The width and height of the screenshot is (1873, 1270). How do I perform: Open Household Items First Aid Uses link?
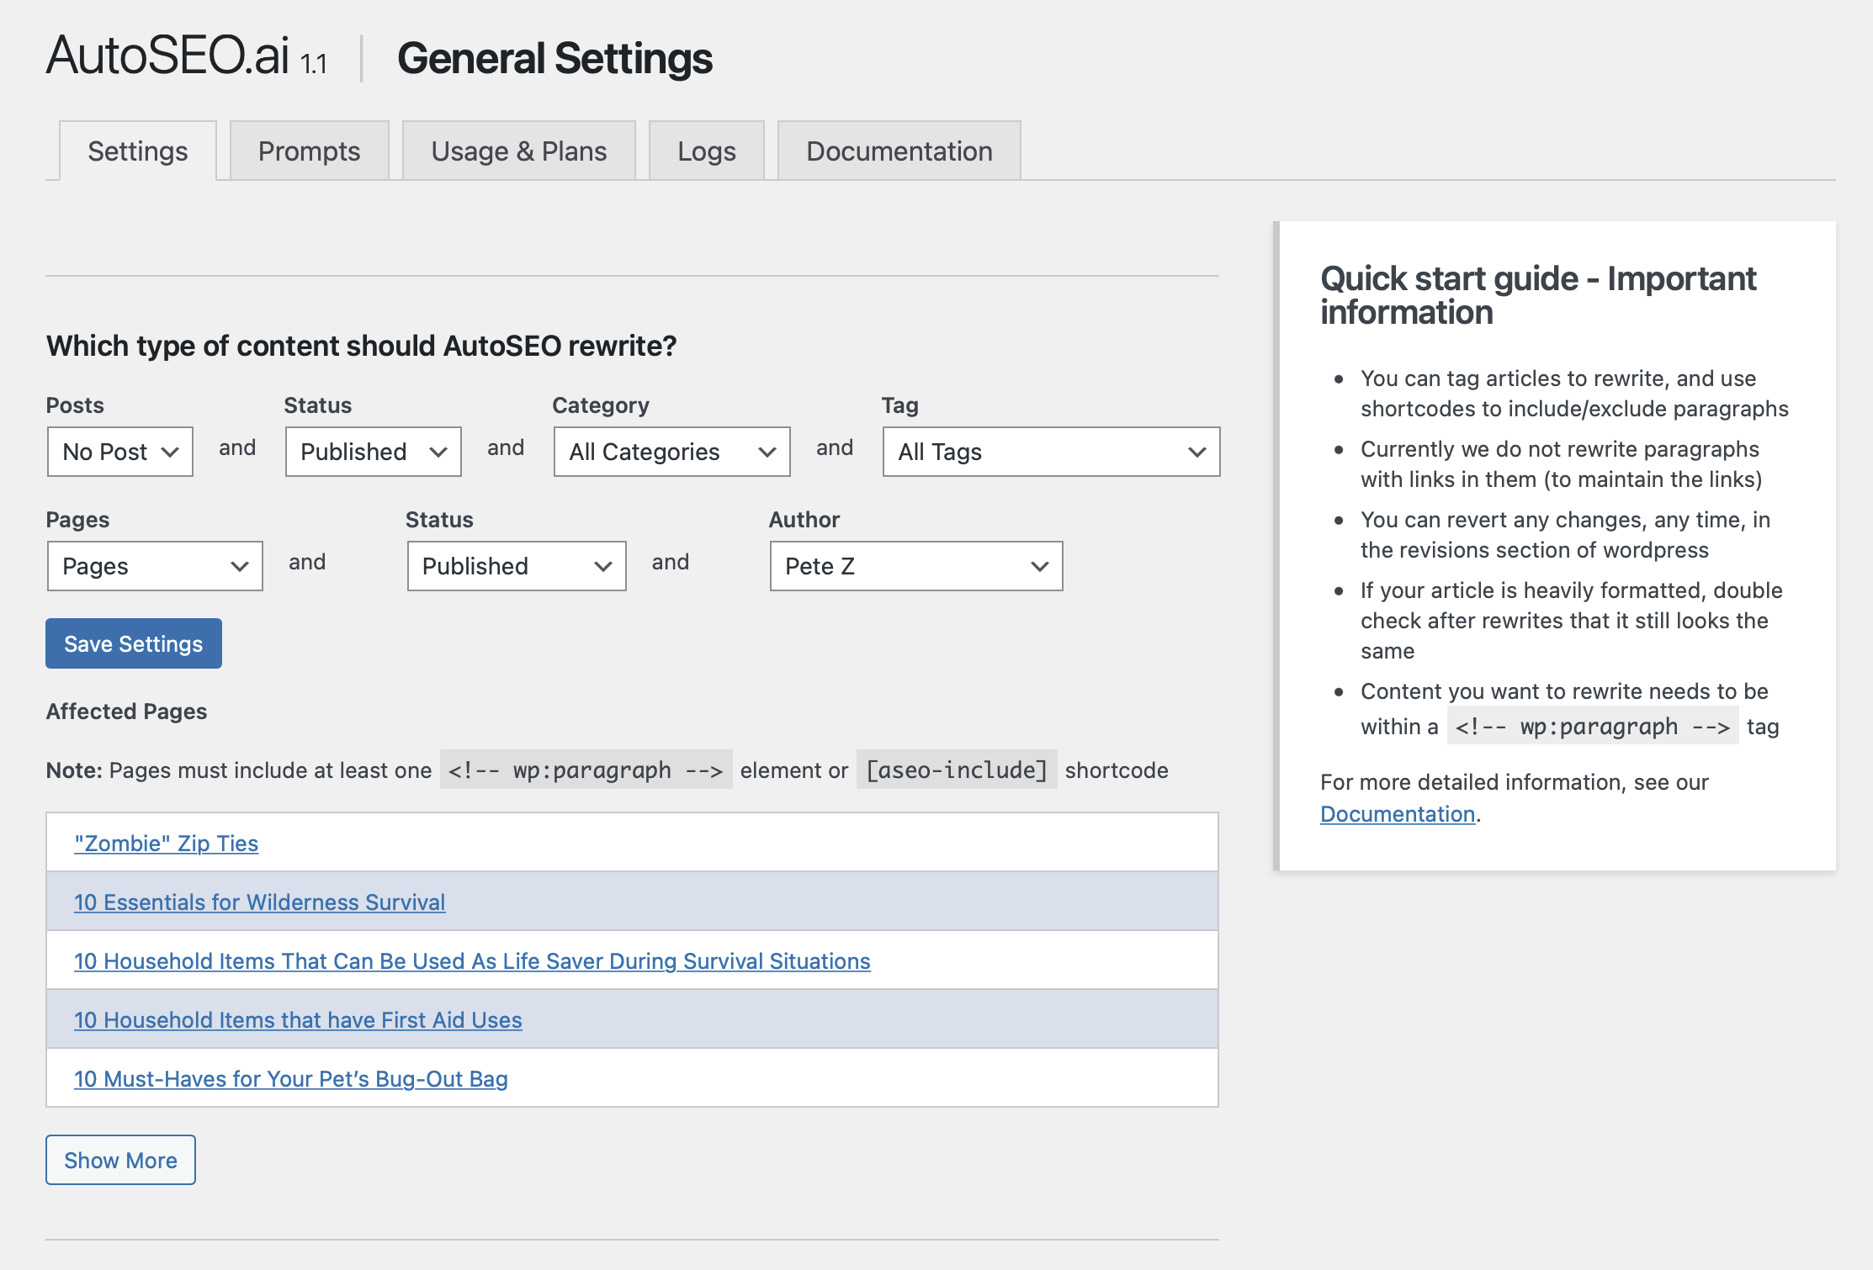point(298,1019)
